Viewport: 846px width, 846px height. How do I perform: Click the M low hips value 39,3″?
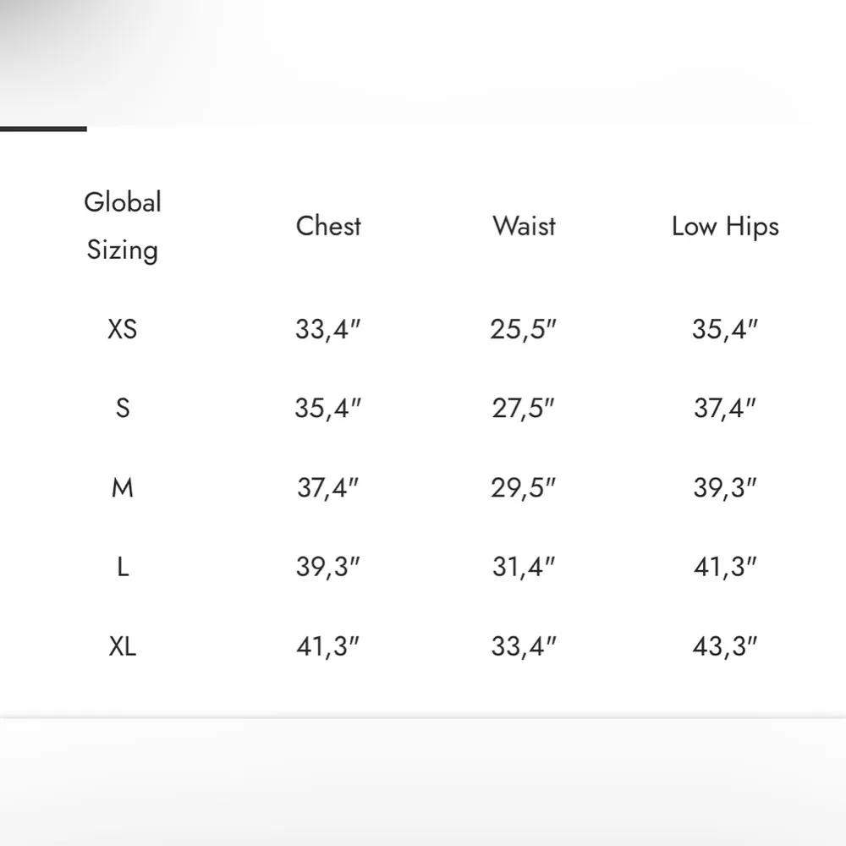[725, 488]
